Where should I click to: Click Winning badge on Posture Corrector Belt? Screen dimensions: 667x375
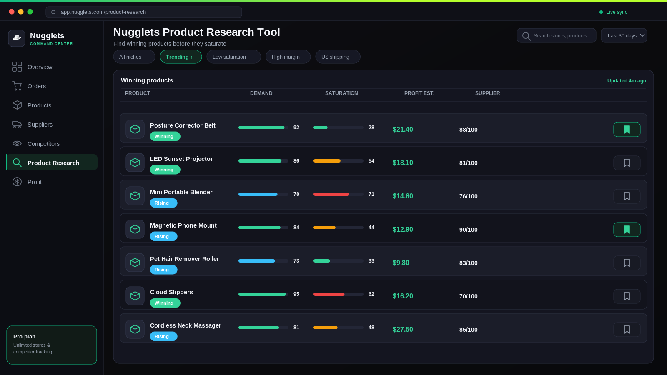coord(165,136)
